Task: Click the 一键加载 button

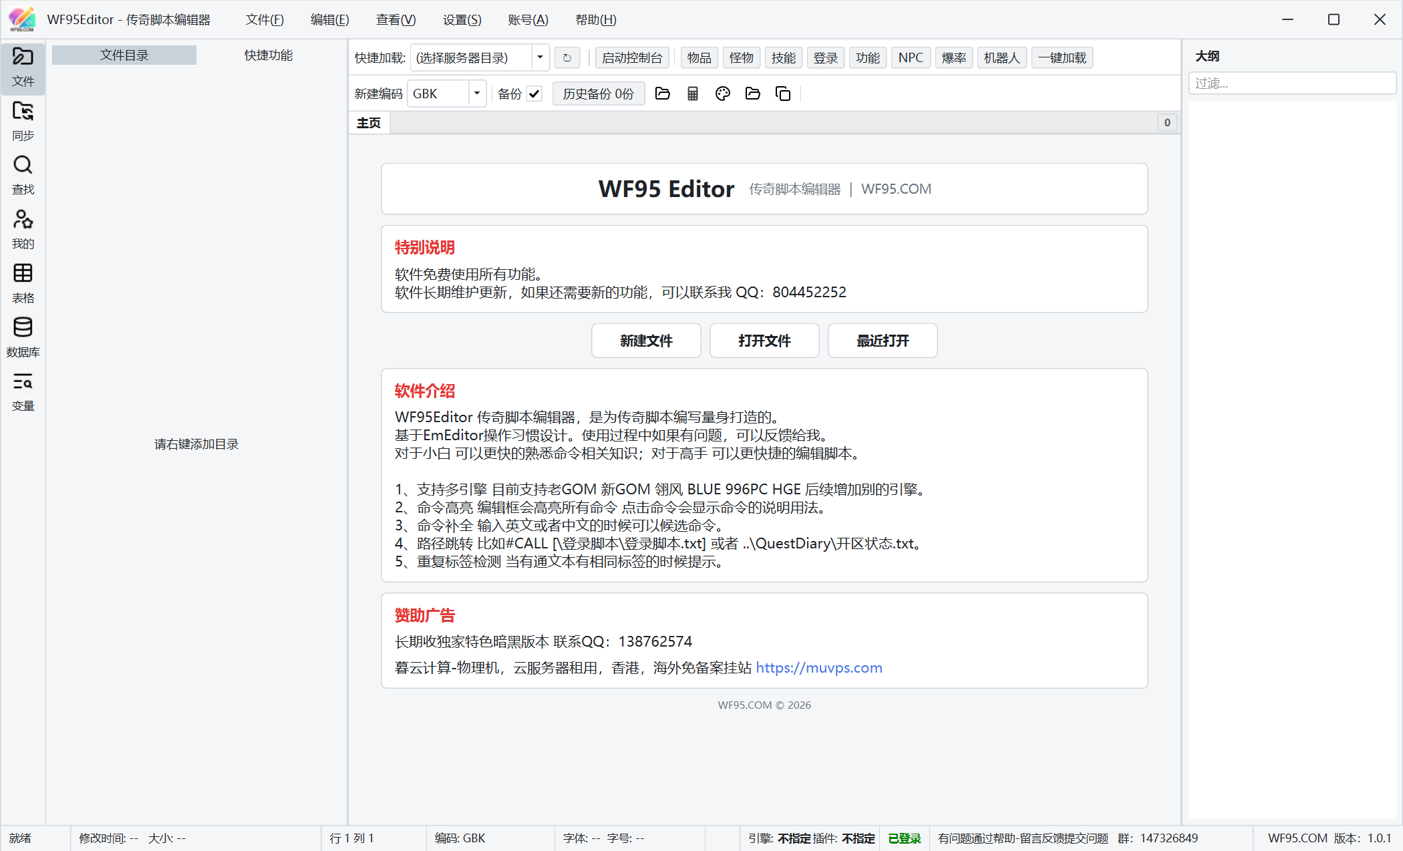Action: click(x=1062, y=58)
